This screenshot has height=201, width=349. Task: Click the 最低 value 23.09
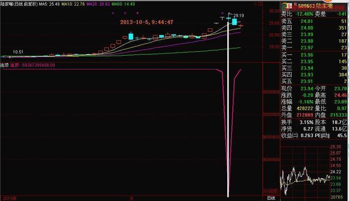(340, 102)
